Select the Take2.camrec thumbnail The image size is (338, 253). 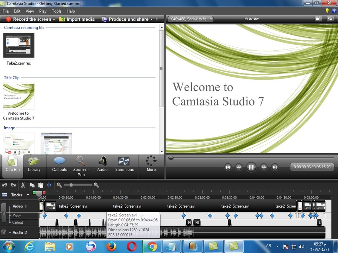coord(19,45)
